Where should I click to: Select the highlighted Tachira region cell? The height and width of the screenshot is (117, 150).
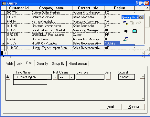(112, 44)
